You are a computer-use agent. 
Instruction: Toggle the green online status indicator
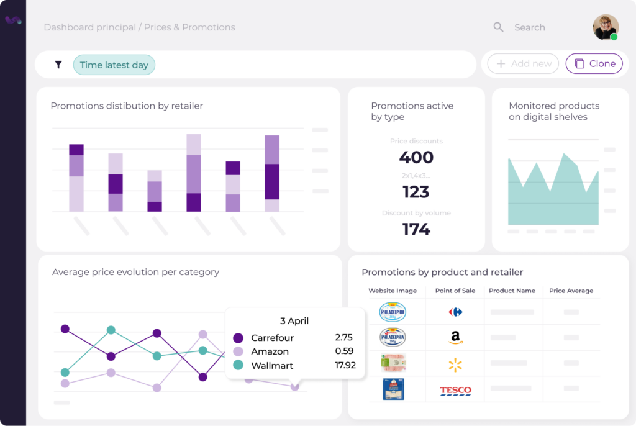click(615, 37)
